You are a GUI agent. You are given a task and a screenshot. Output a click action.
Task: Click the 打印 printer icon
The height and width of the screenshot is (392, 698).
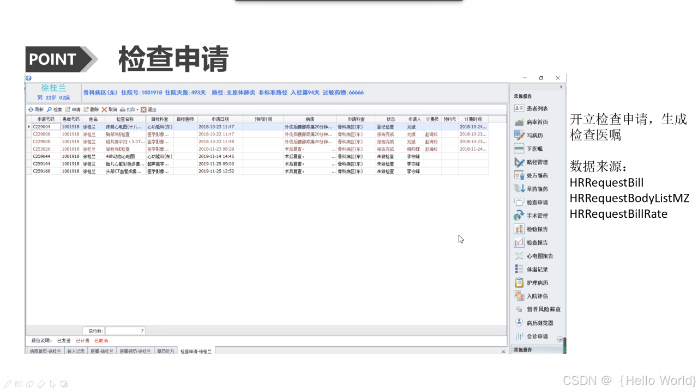click(x=123, y=109)
